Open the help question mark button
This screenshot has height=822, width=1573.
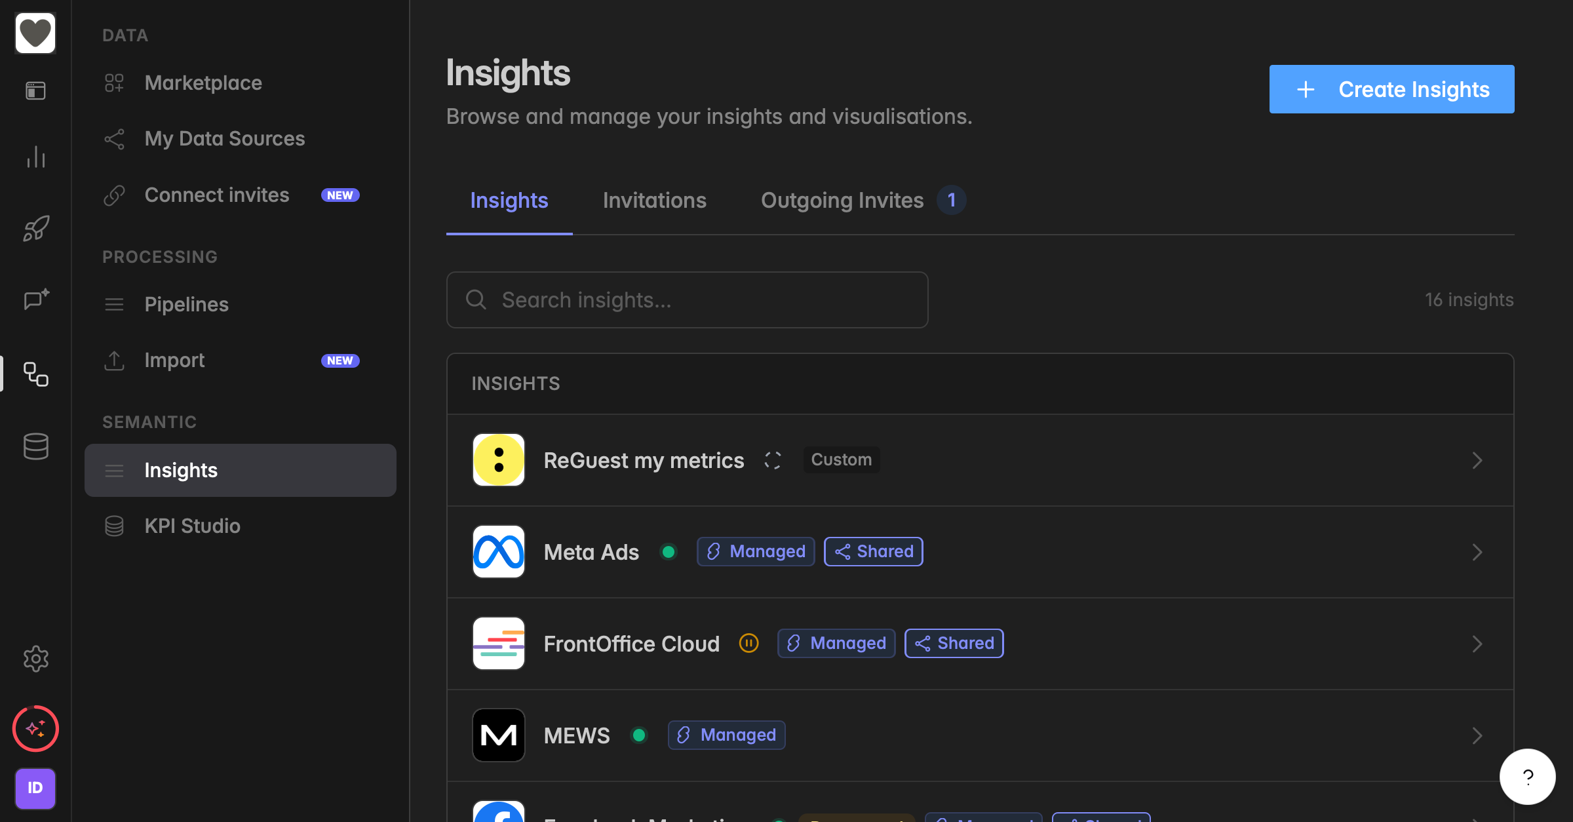pyautogui.click(x=1528, y=777)
